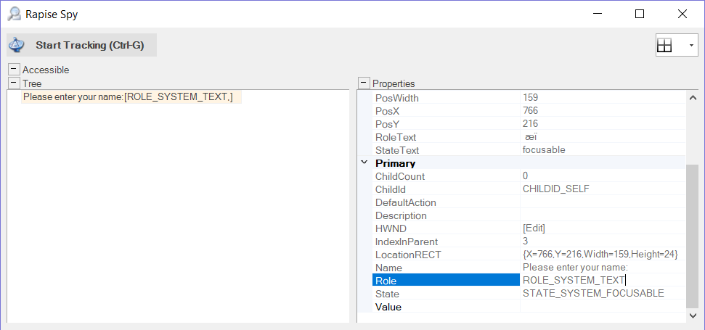Click the ChildCount property row
The height and width of the screenshot is (330, 705).
[x=445, y=176]
